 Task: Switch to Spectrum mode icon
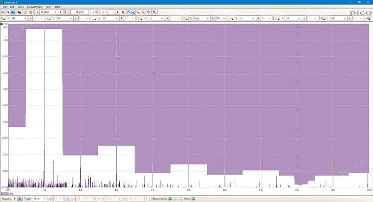pyautogui.click(x=13, y=12)
